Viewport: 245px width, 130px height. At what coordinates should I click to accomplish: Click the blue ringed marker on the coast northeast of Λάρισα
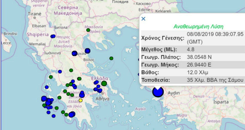pos(87,51)
